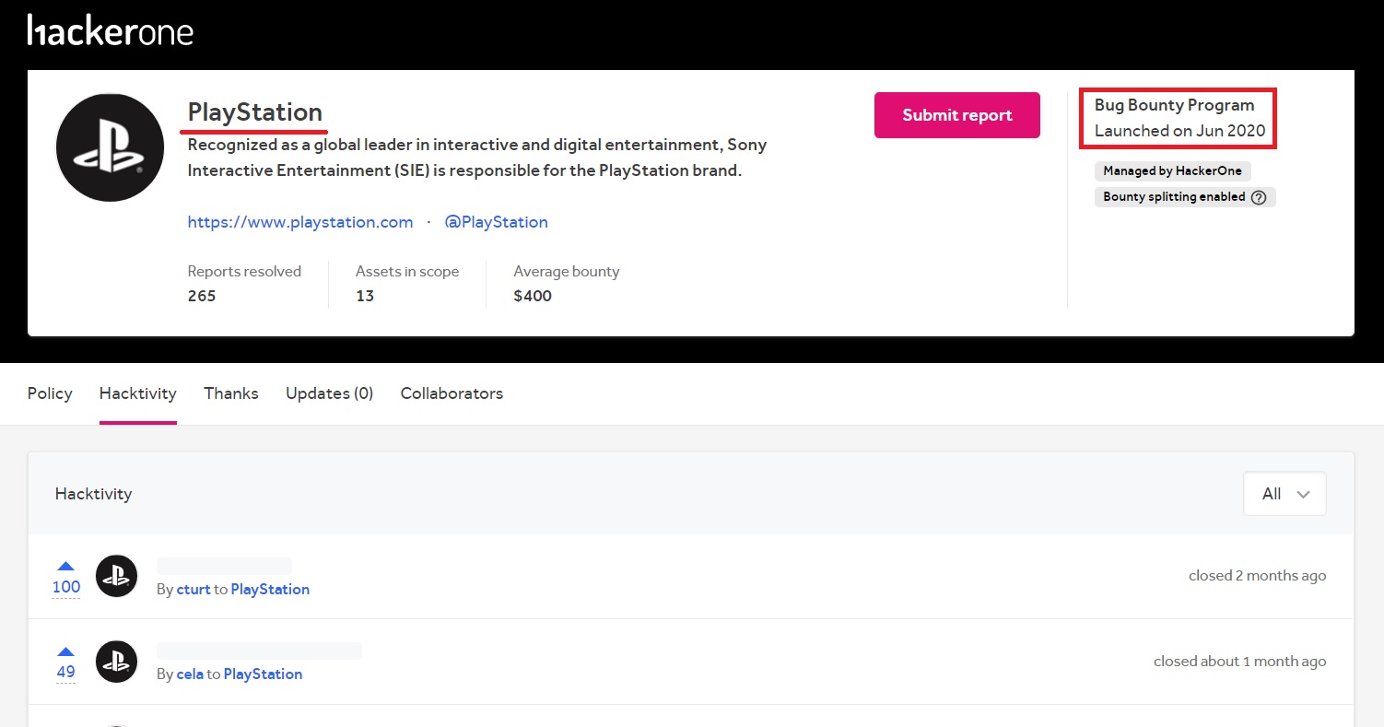Screen dimensions: 1384x727
Task: Open the @PlayStation Twitter link
Action: [x=497, y=222]
